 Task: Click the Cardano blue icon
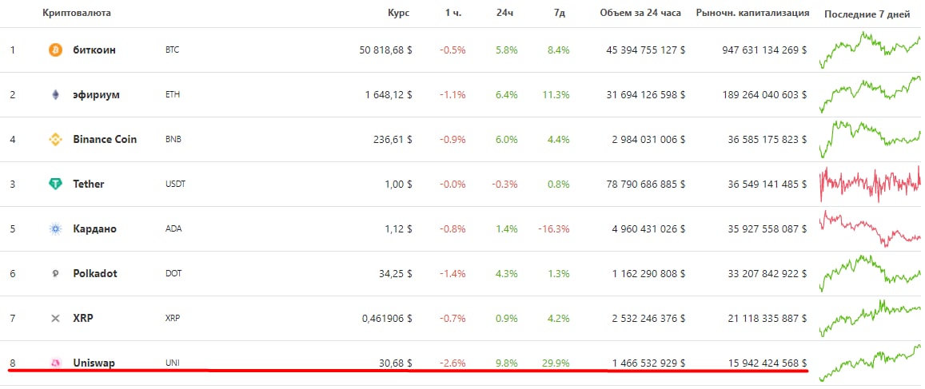coord(55,229)
